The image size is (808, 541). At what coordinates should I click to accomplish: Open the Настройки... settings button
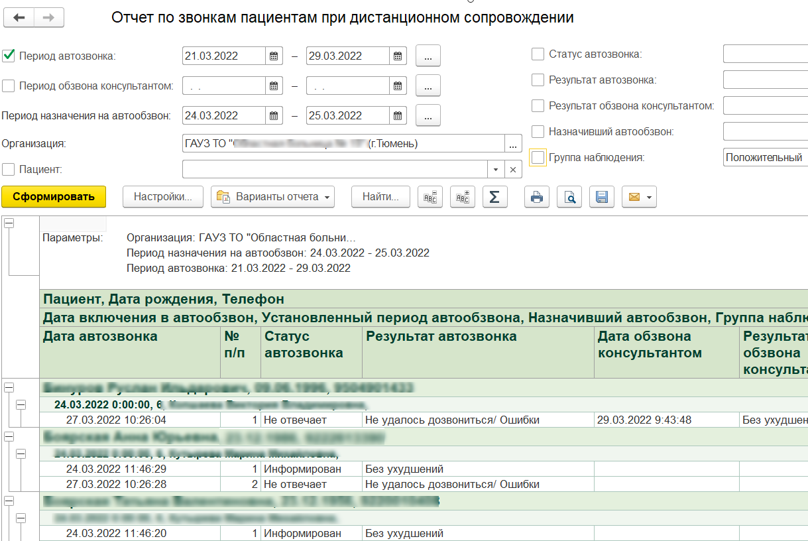[163, 197]
